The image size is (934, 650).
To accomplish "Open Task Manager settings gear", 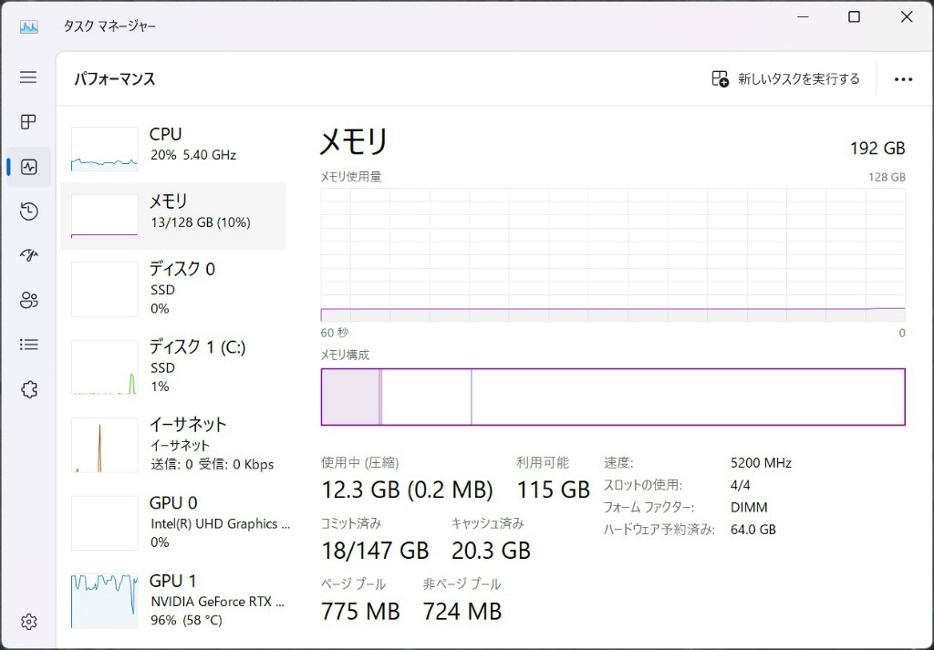I will point(28,622).
